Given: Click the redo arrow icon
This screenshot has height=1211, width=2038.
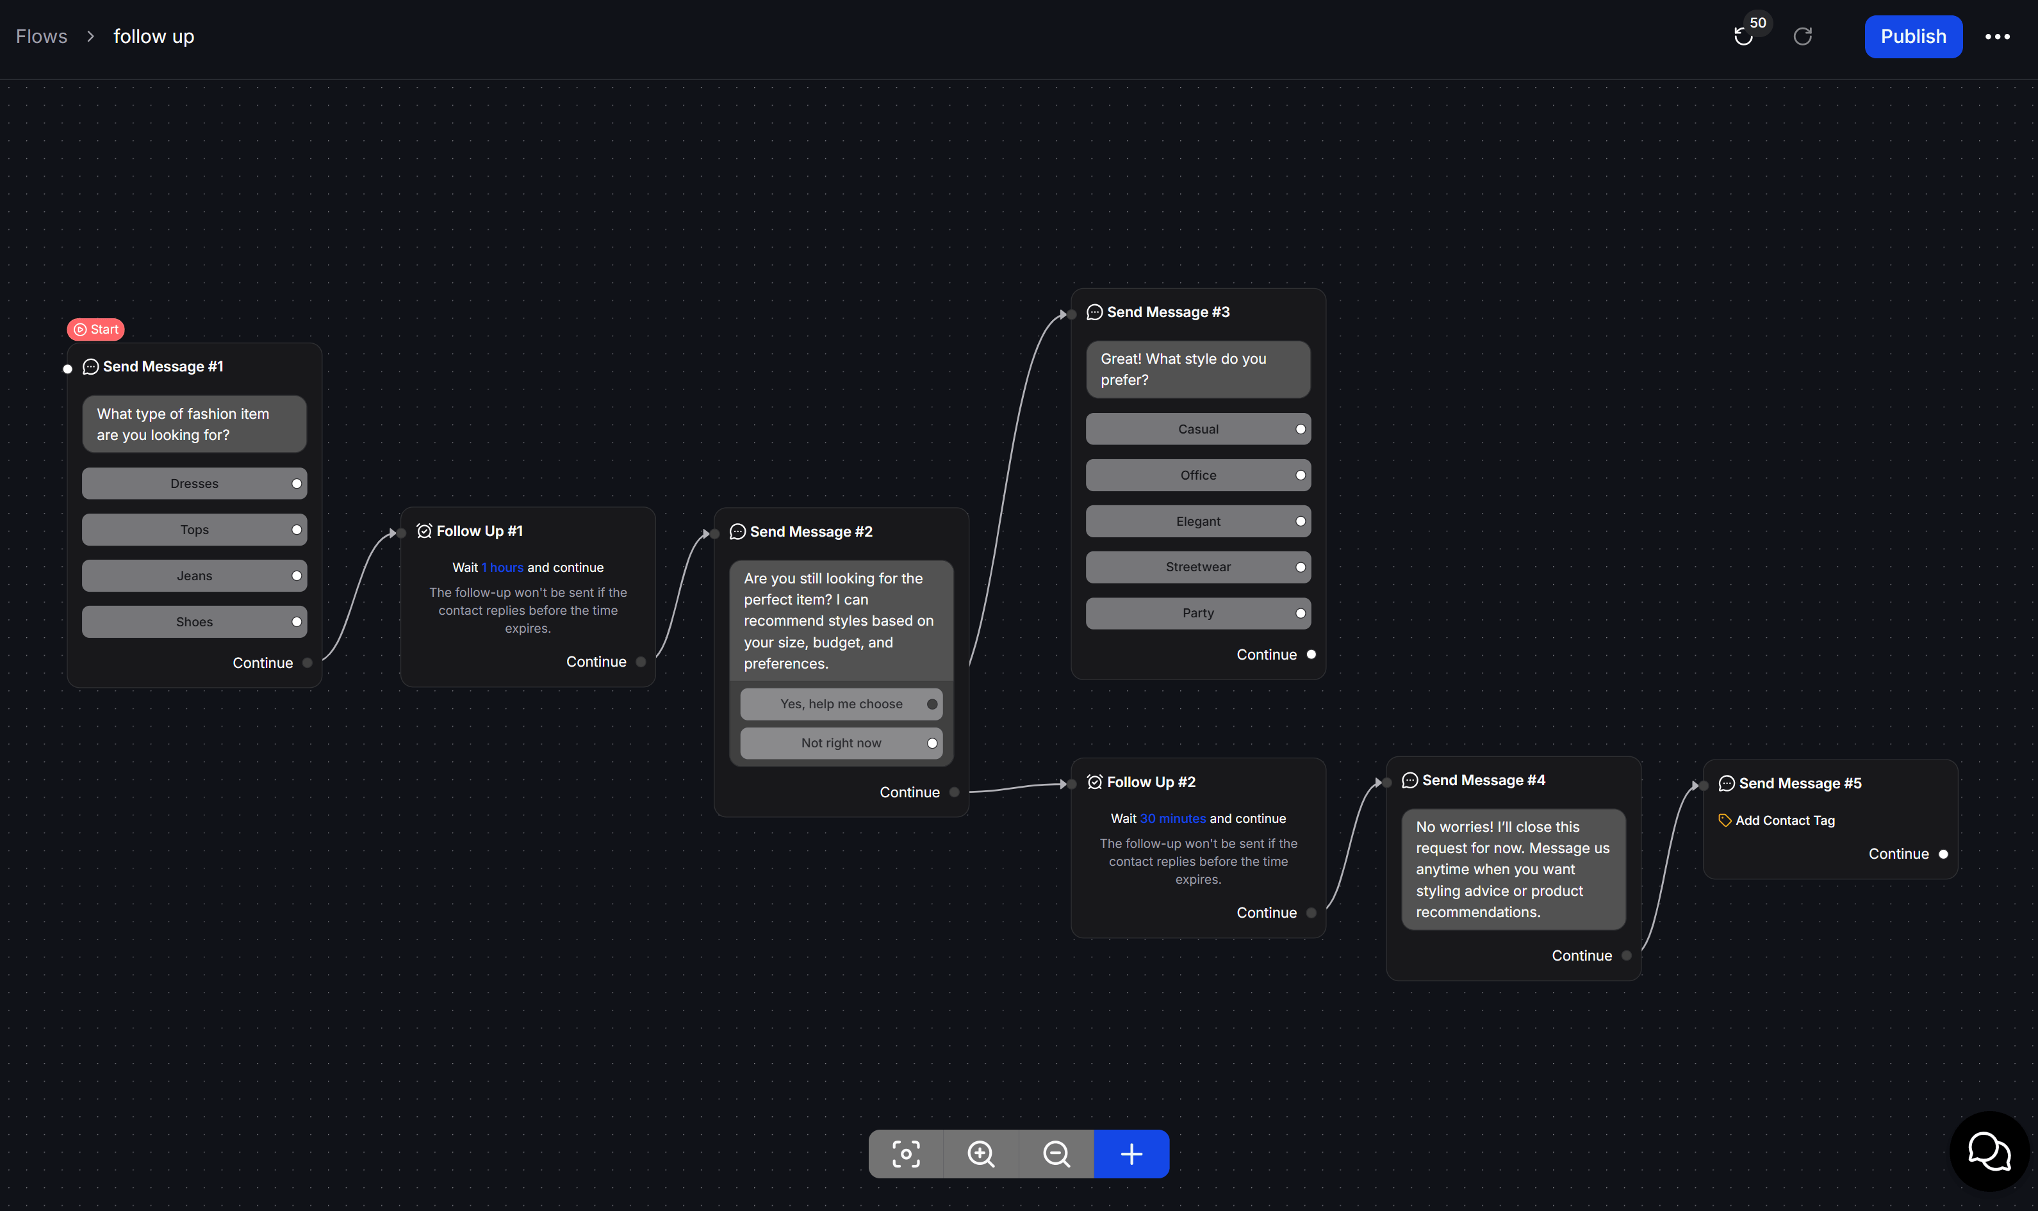Looking at the screenshot, I should [x=1802, y=37].
